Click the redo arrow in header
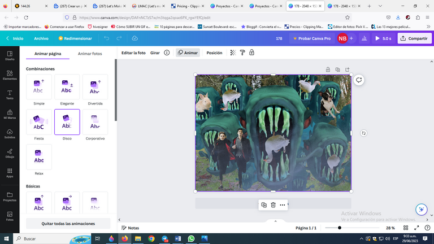The height and width of the screenshot is (244, 434). [x=119, y=38]
